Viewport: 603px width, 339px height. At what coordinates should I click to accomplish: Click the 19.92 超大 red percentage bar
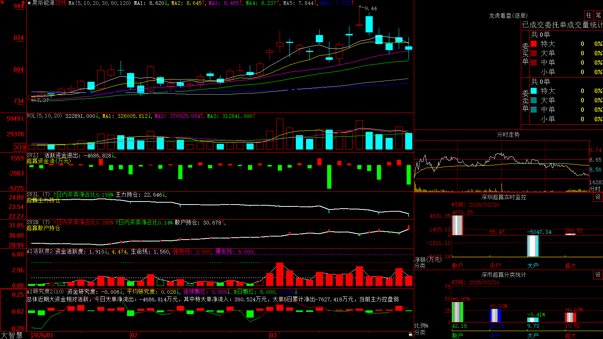(x=571, y=318)
